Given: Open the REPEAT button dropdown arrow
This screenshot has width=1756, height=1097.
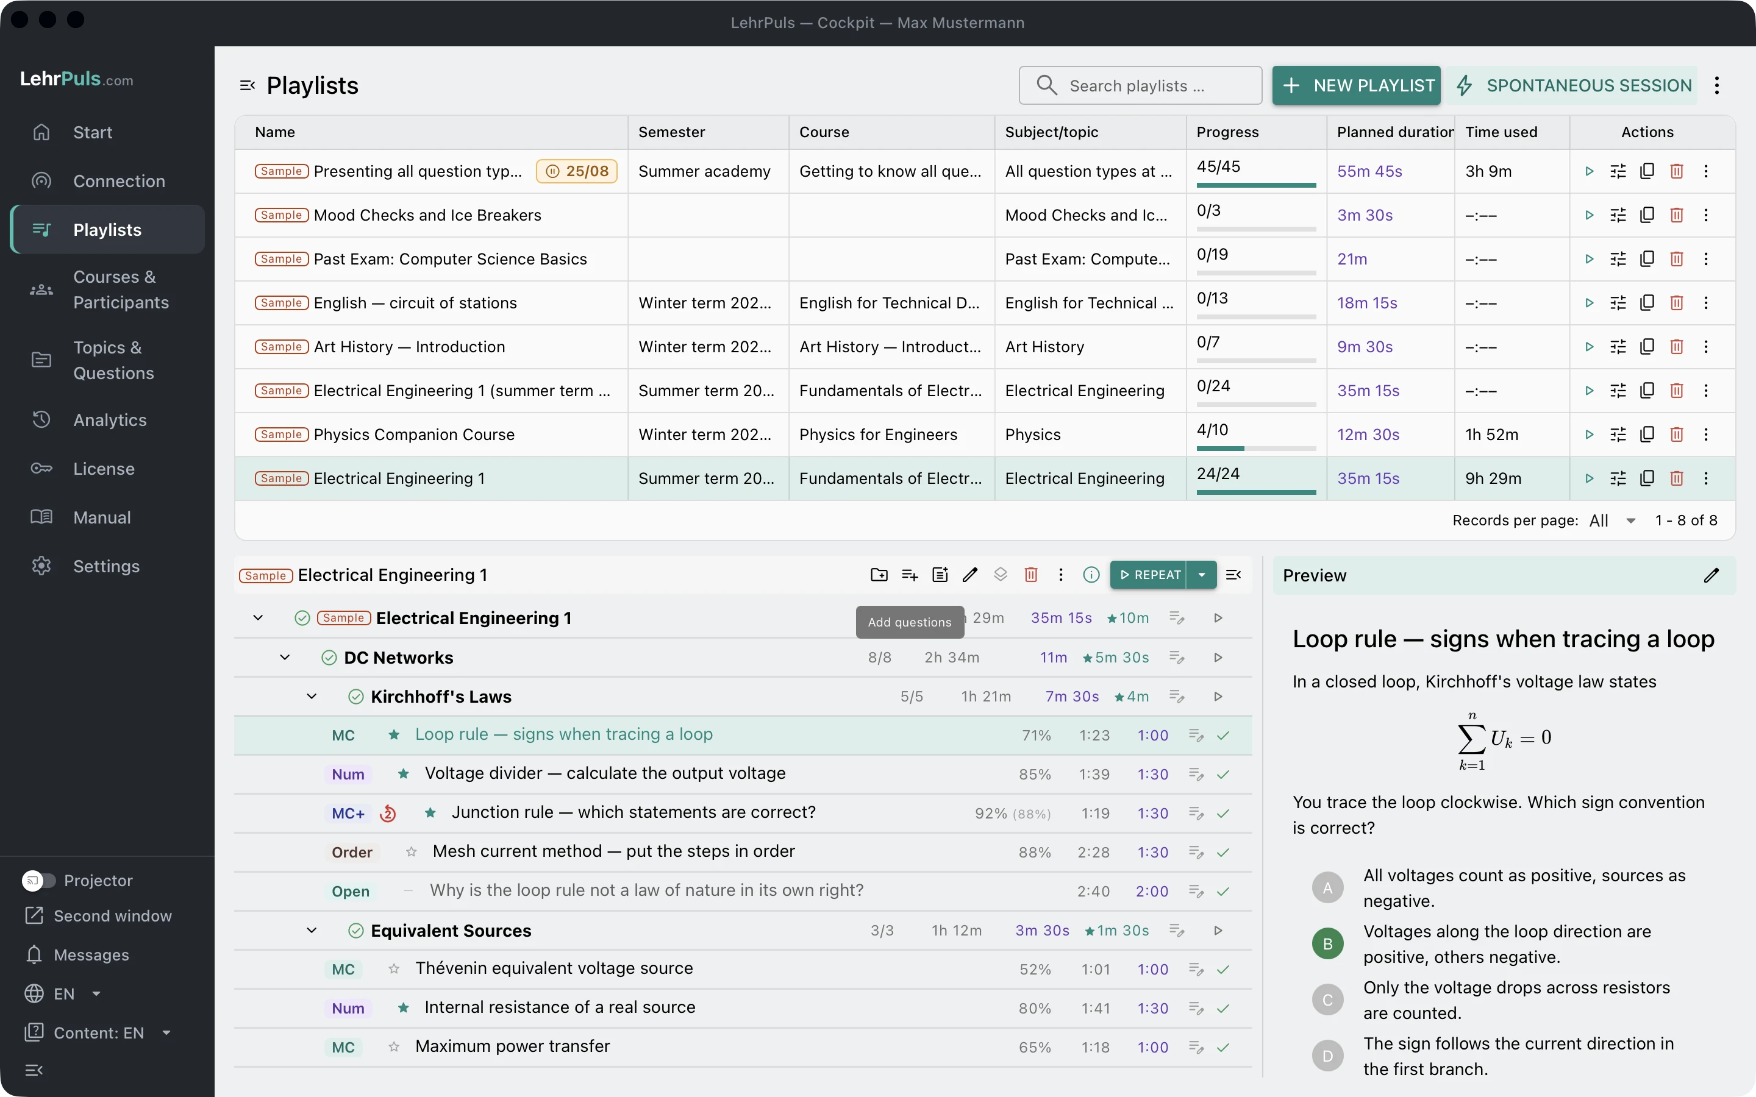Looking at the screenshot, I should pyautogui.click(x=1202, y=575).
